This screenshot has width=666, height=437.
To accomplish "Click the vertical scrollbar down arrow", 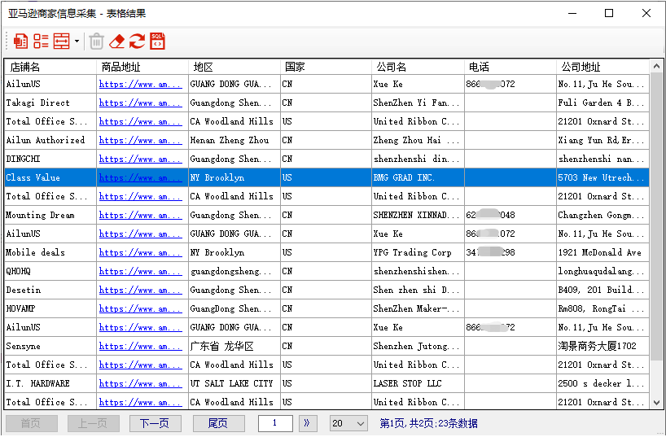I will 657,402.
